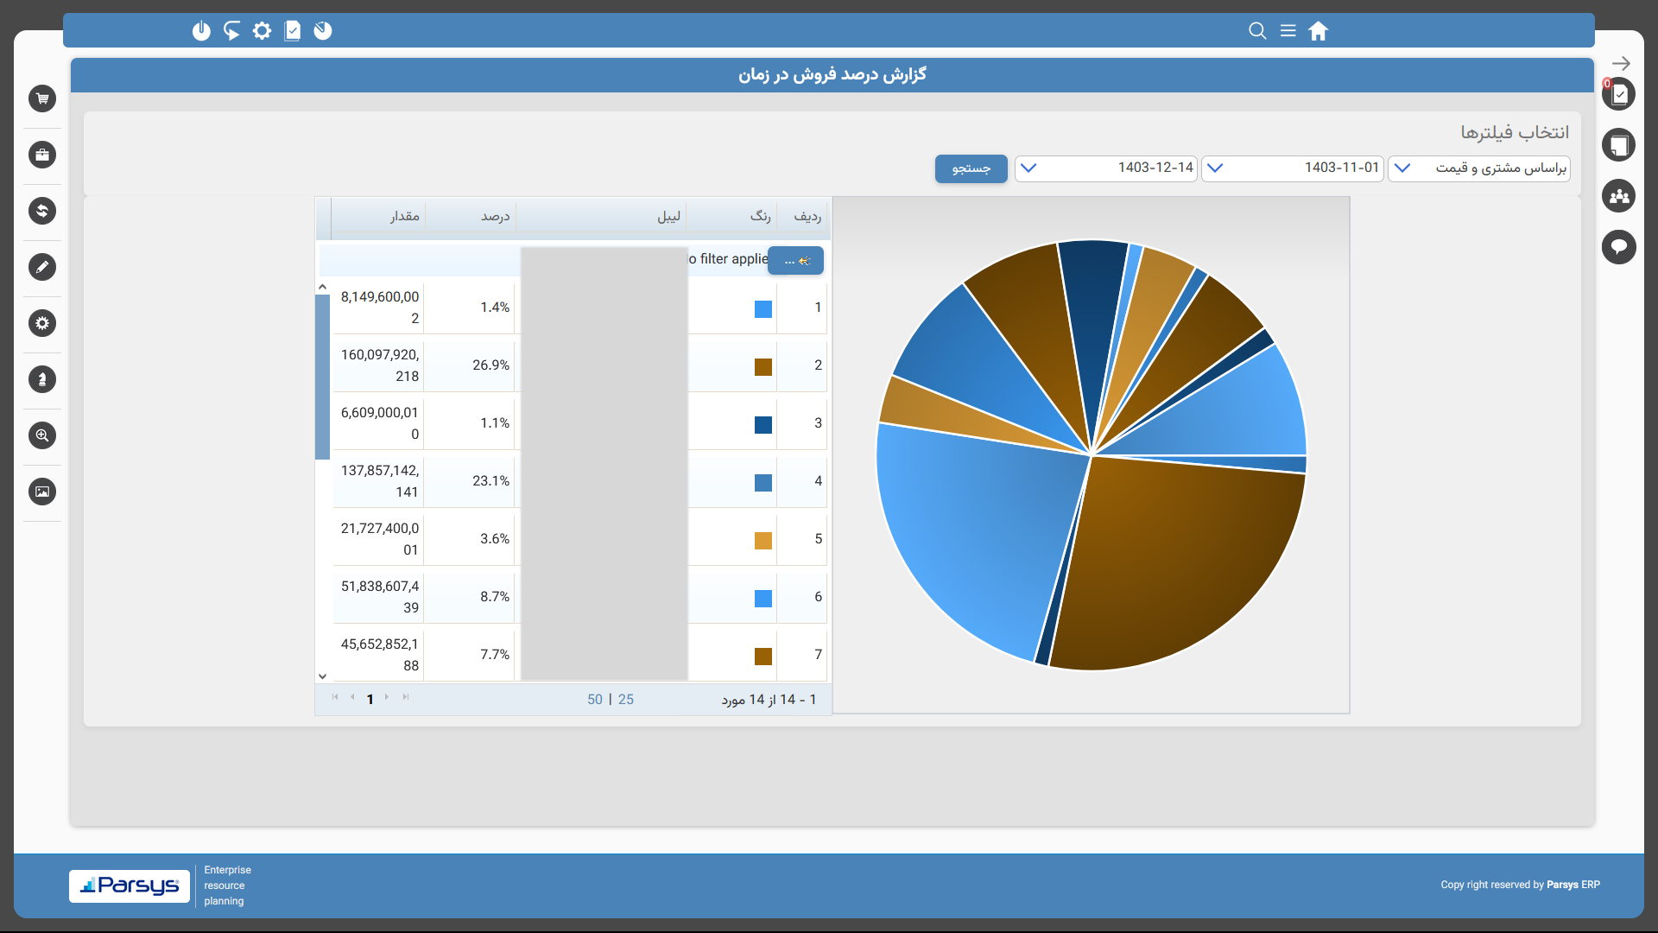Open settings gear in top toolbar
Screen dimensions: 1658x933
click(262, 31)
